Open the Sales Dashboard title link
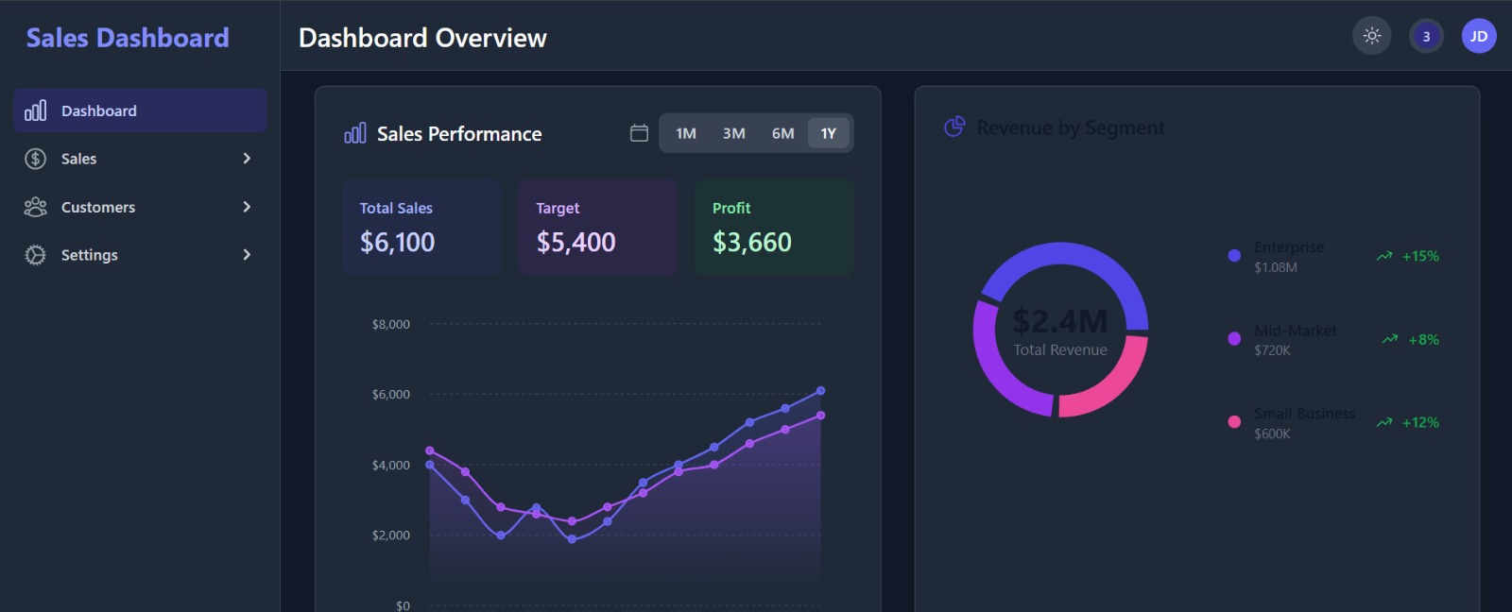The height and width of the screenshot is (612, 1512). click(128, 38)
